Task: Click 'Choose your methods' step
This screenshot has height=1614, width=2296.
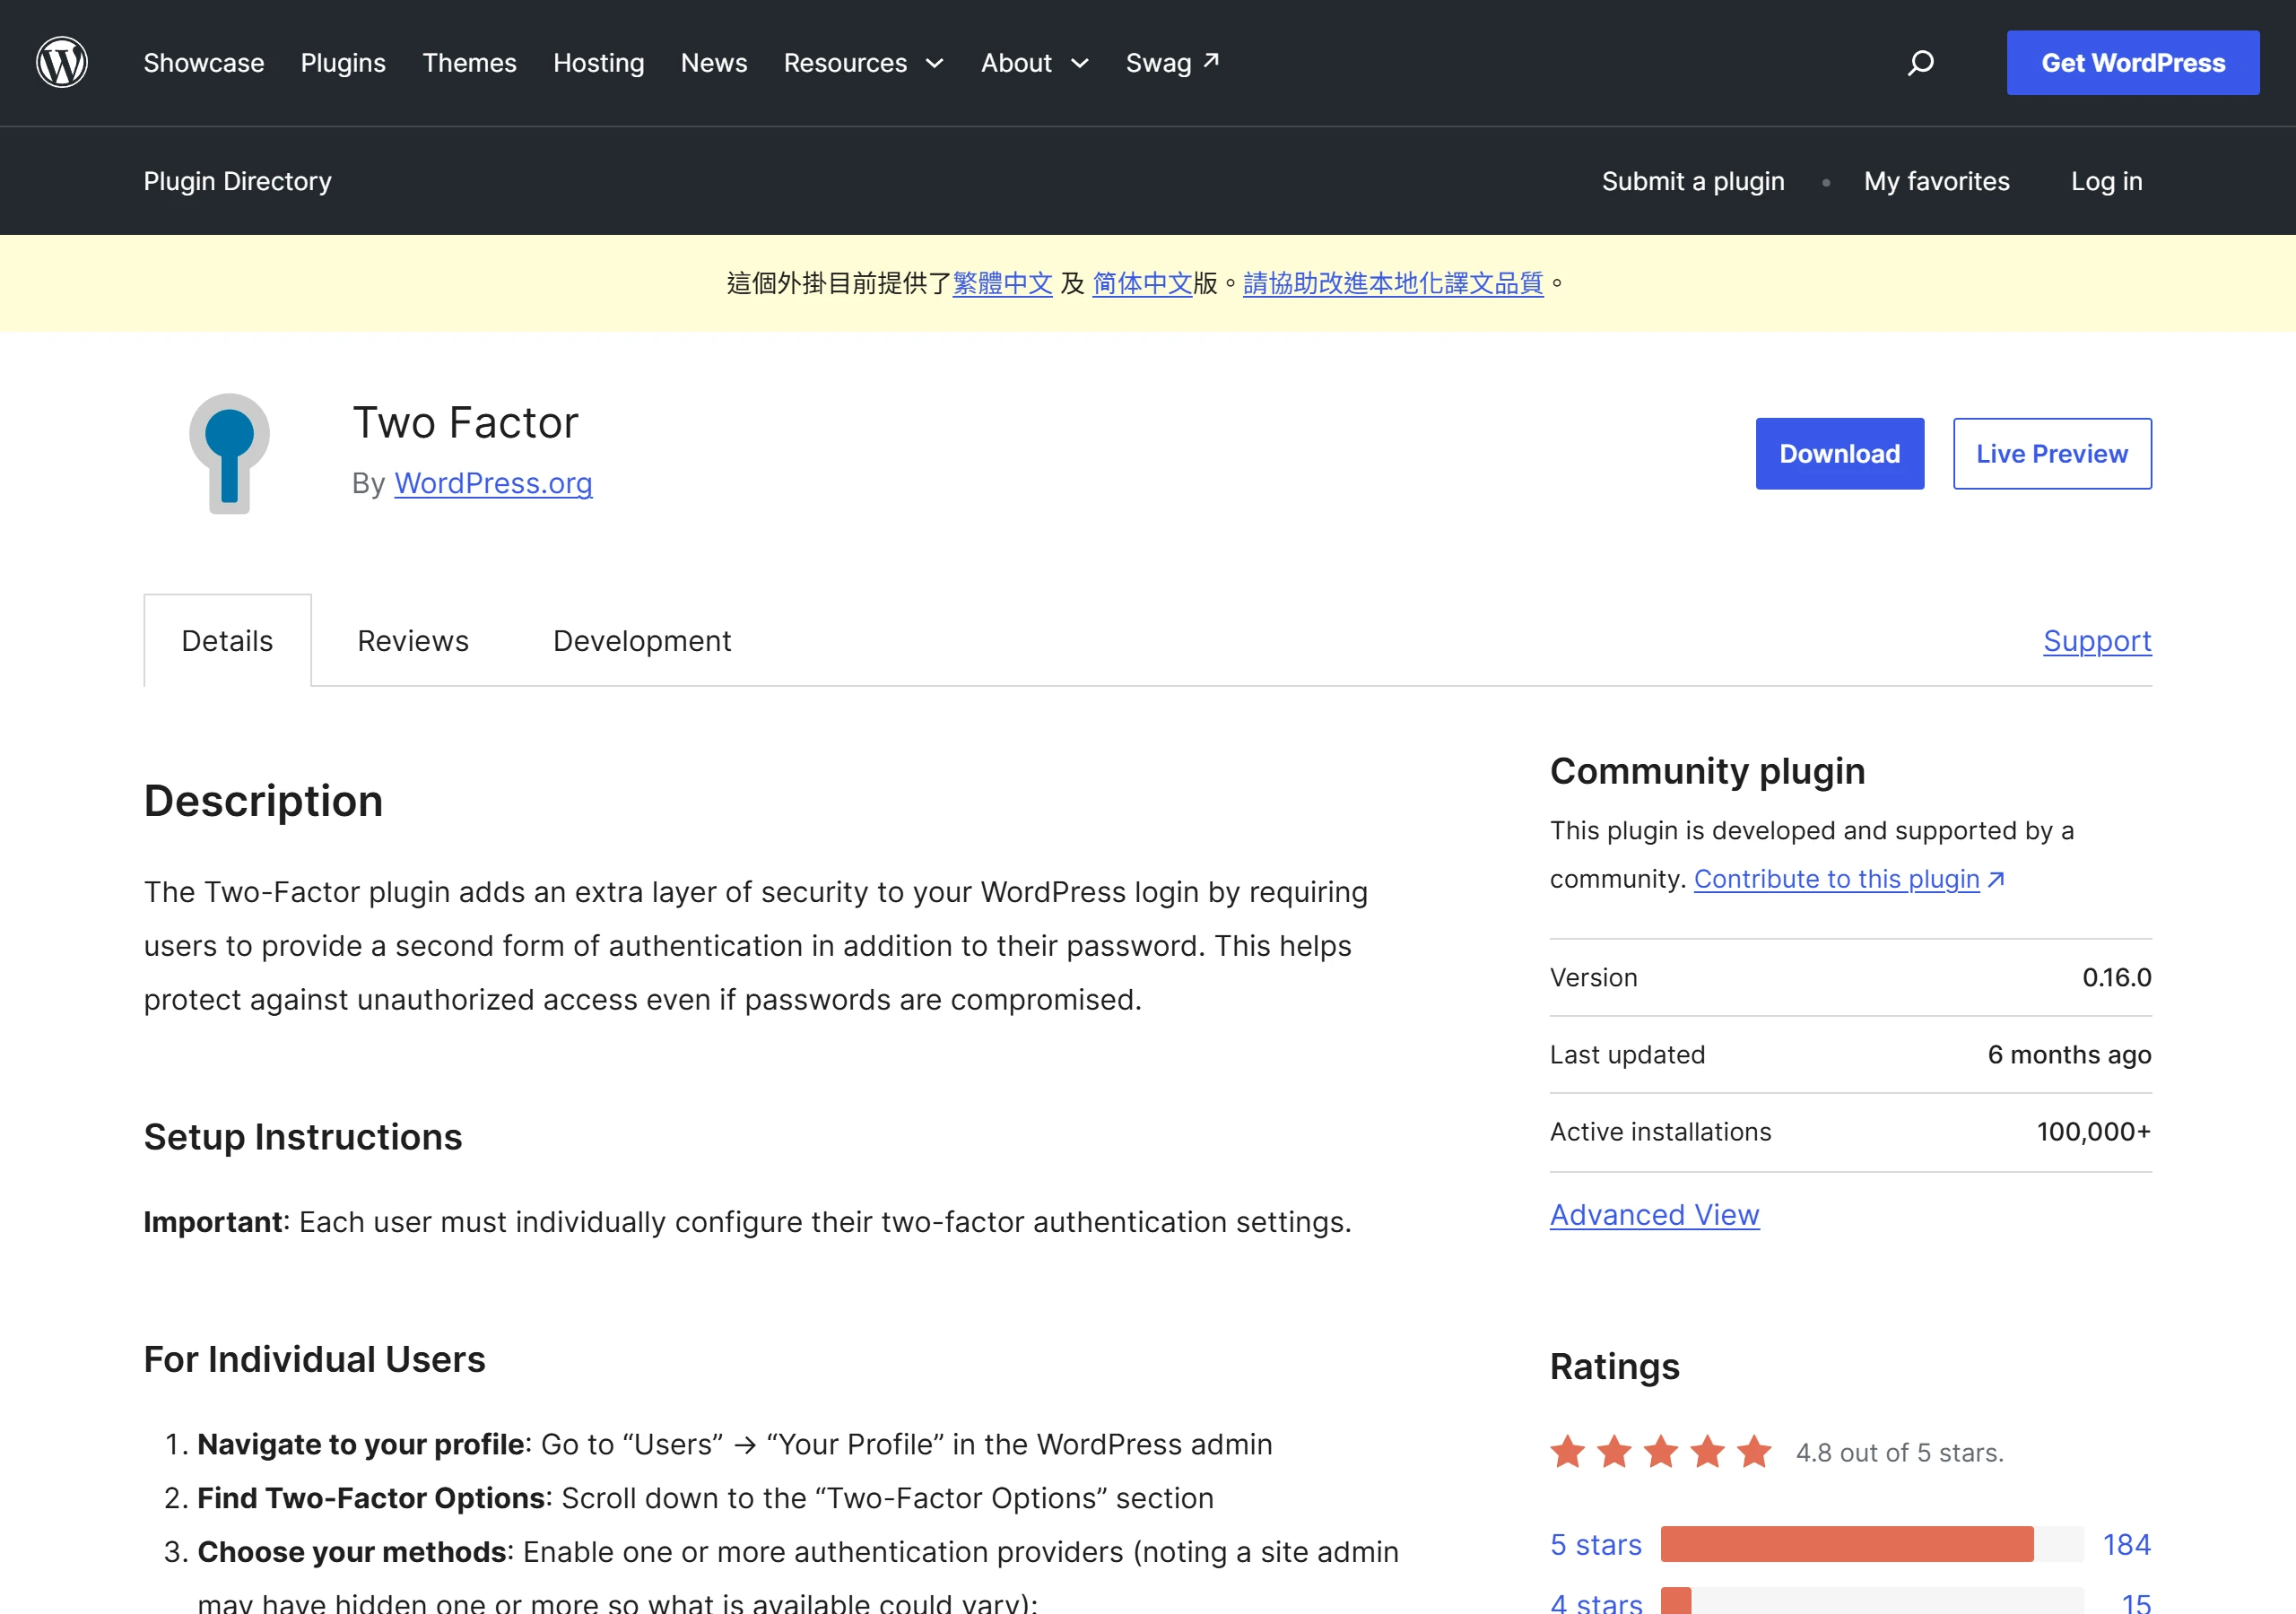Action: tap(352, 1552)
